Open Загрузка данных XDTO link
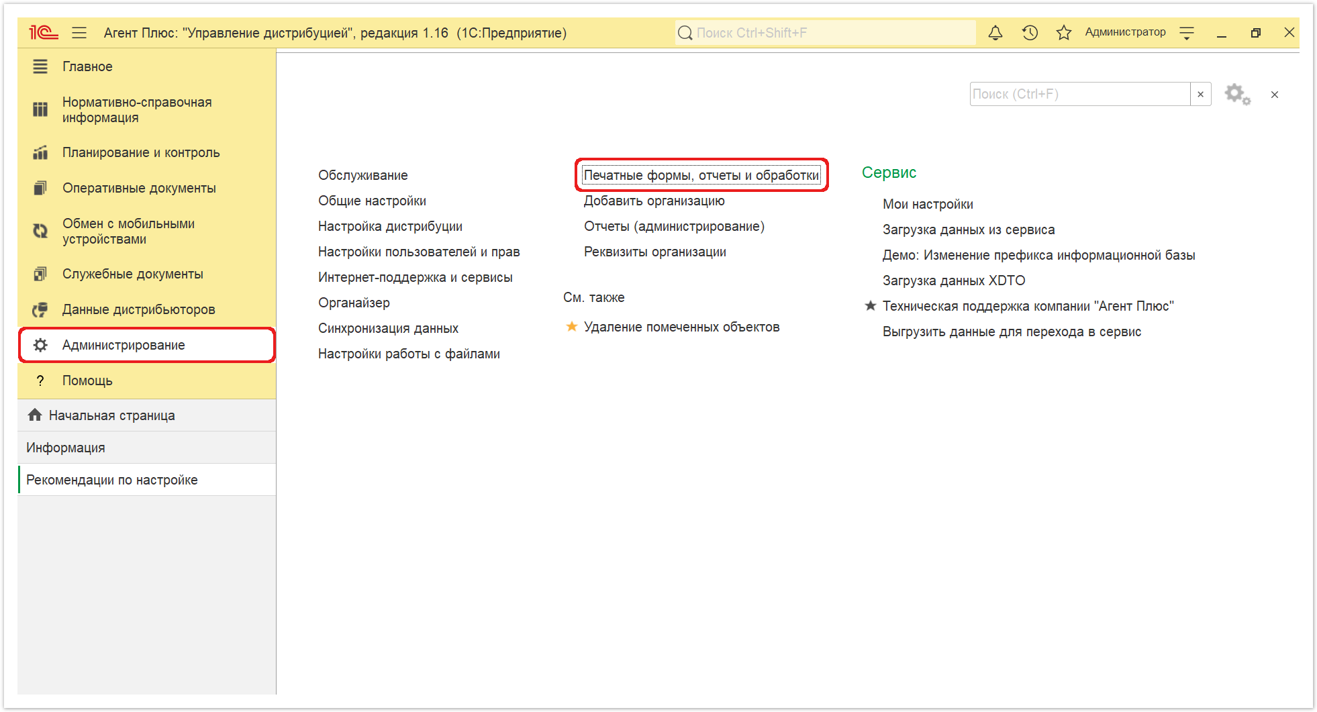The image size is (1317, 712). pyautogui.click(x=954, y=281)
